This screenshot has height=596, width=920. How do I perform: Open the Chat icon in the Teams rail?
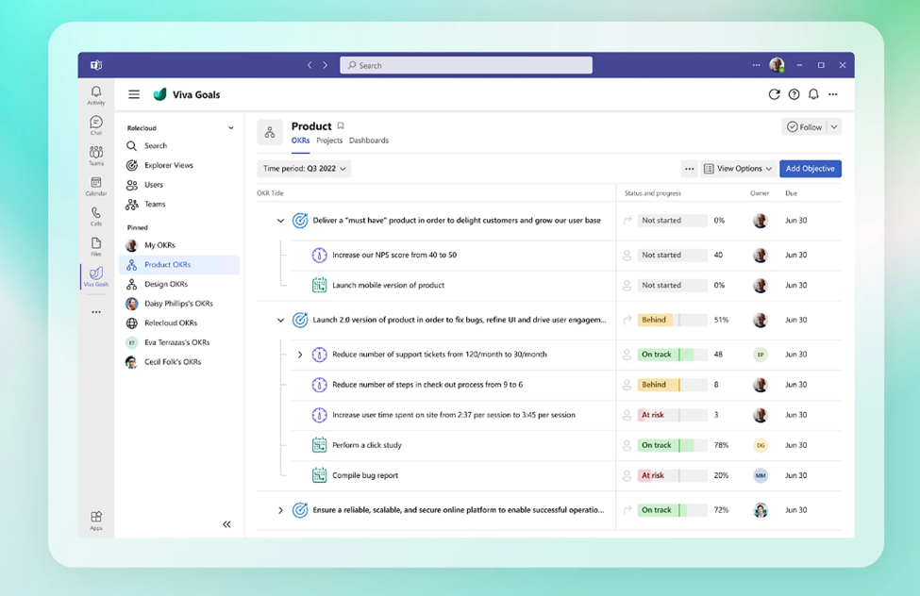pyautogui.click(x=94, y=122)
